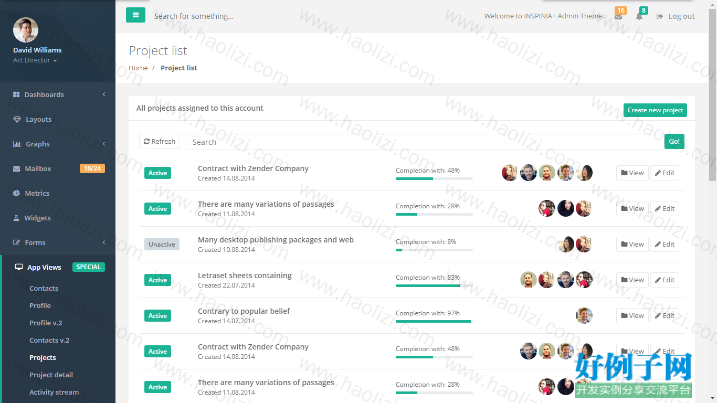The width and height of the screenshot is (717, 403).
Task: Edit the Contrary to popular belief project
Action: point(665,316)
